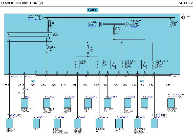This screenshot has width=193, height=137.
Task: Click the 1.25W wire label
Action: pyautogui.click(x=64, y=85)
